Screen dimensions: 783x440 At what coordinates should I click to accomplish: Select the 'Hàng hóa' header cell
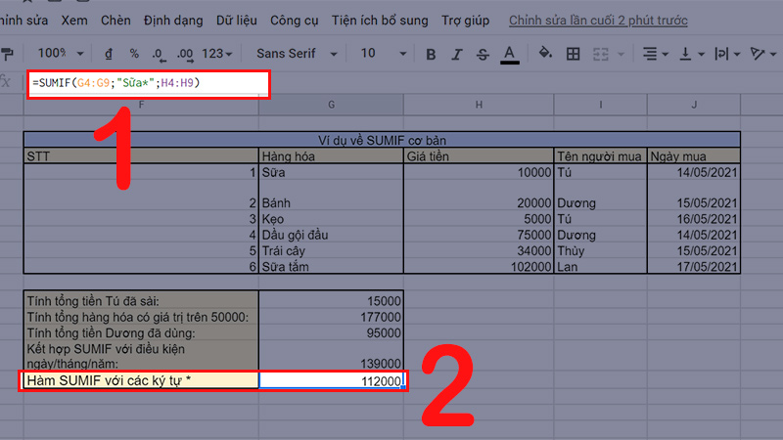point(331,156)
